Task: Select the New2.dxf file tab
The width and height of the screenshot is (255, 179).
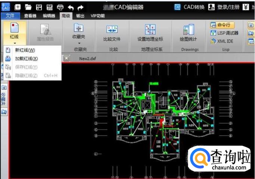Action: coord(87,59)
